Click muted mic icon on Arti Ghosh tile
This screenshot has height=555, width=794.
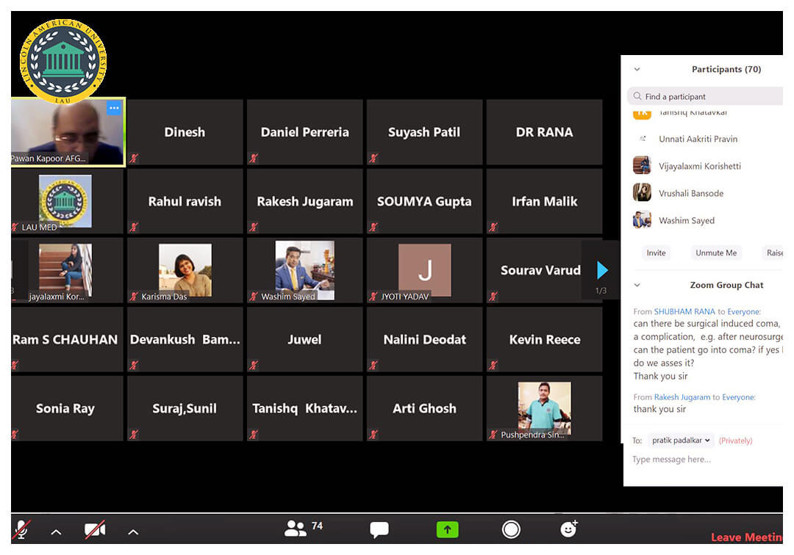[373, 434]
